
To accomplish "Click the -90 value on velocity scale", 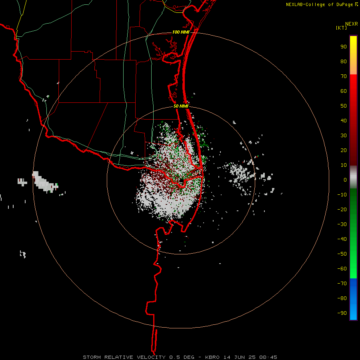I will [x=342, y=313].
